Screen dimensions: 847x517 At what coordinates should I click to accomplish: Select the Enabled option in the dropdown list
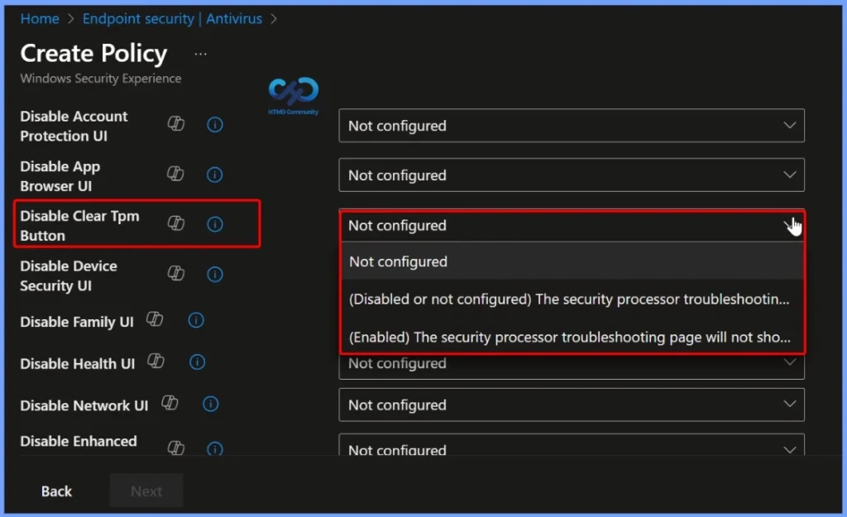point(572,337)
